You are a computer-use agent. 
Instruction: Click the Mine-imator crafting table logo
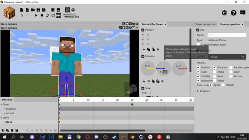click(x=9, y=13)
